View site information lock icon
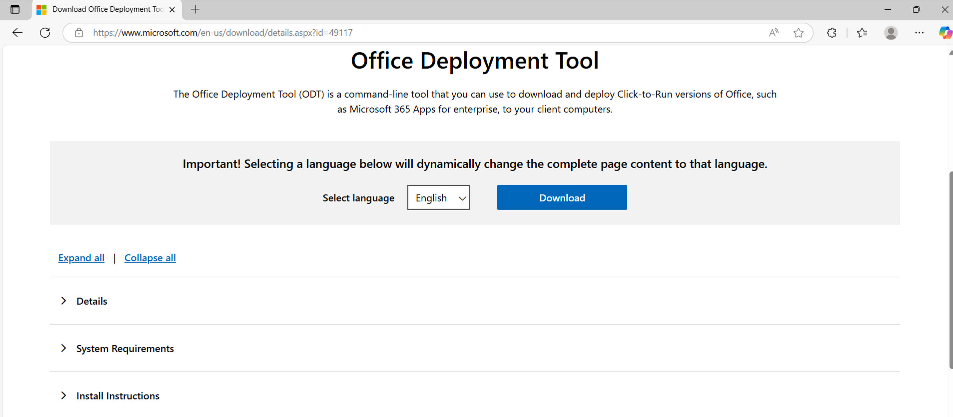The width and height of the screenshot is (953, 417). point(79,33)
